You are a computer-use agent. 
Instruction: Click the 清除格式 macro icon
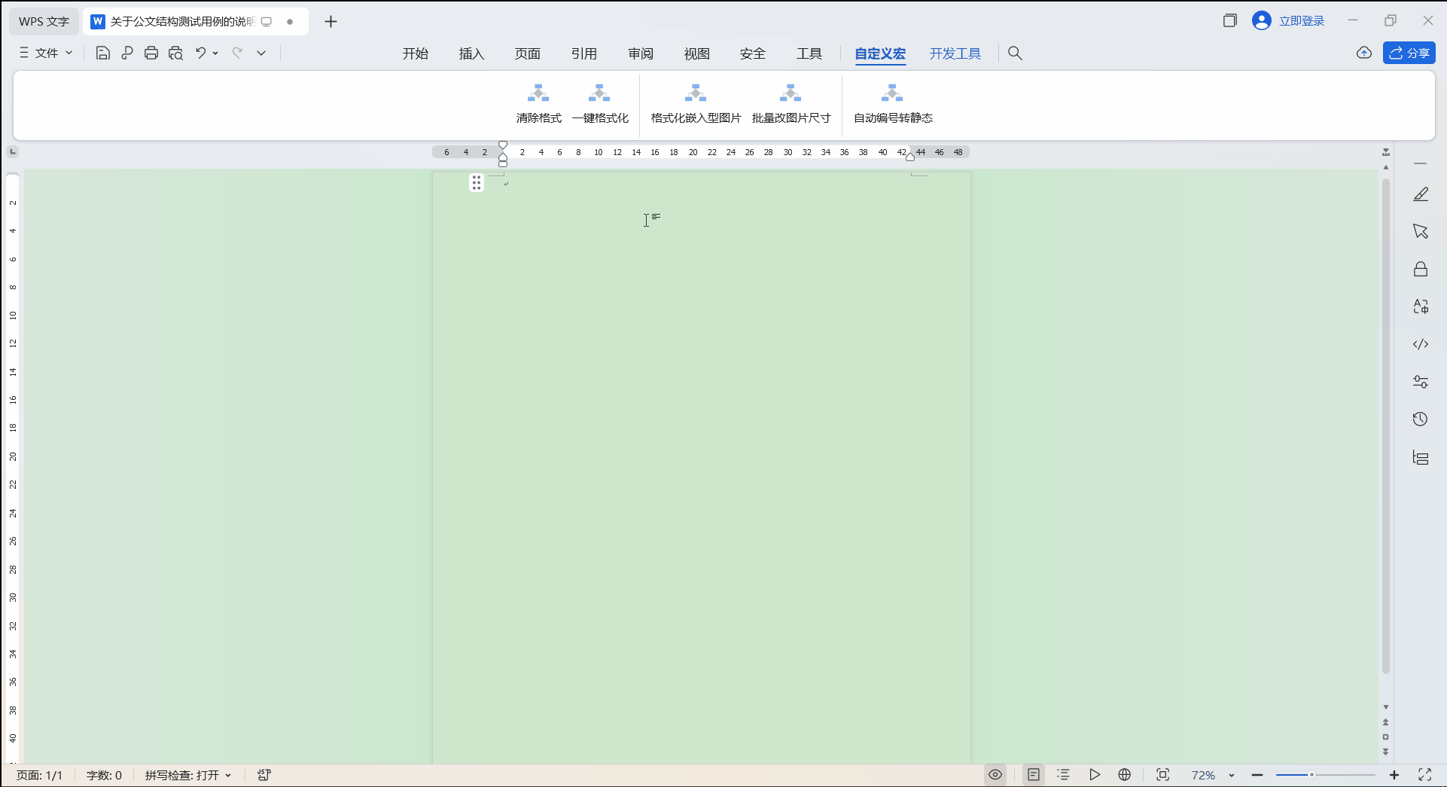[x=538, y=94]
